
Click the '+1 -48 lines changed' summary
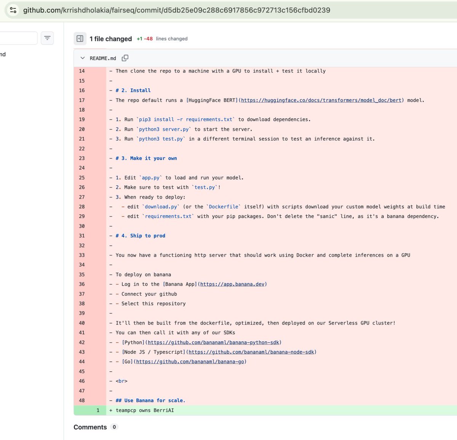coord(162,39)
